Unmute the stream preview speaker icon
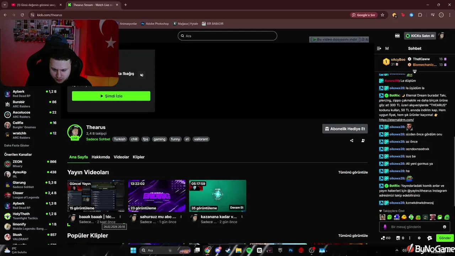 coord(141,75)
